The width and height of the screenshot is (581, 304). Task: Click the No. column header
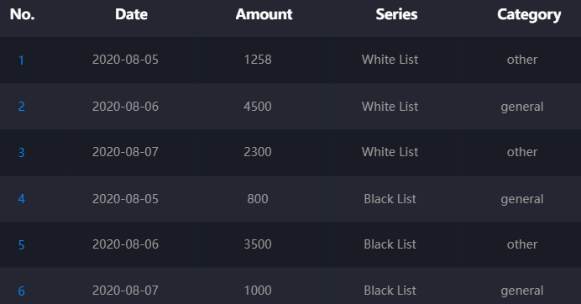coord(22,14)
